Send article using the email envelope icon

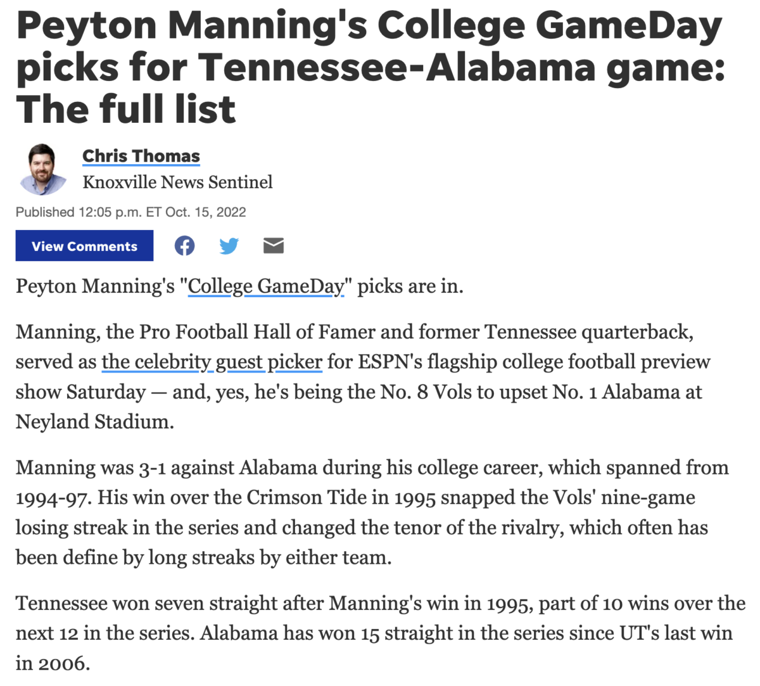274,246
